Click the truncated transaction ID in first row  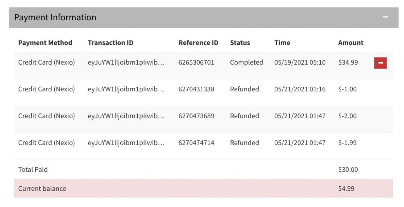126,62
